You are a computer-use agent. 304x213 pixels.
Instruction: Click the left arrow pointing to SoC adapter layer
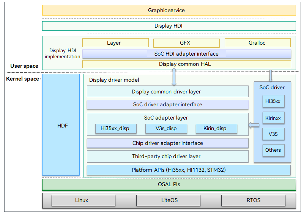point(254,125)
